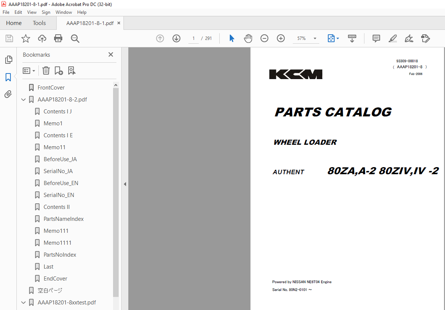The image size is (445, 310).
Task: Open the zoom level dropdown
Action: [315, 38]
